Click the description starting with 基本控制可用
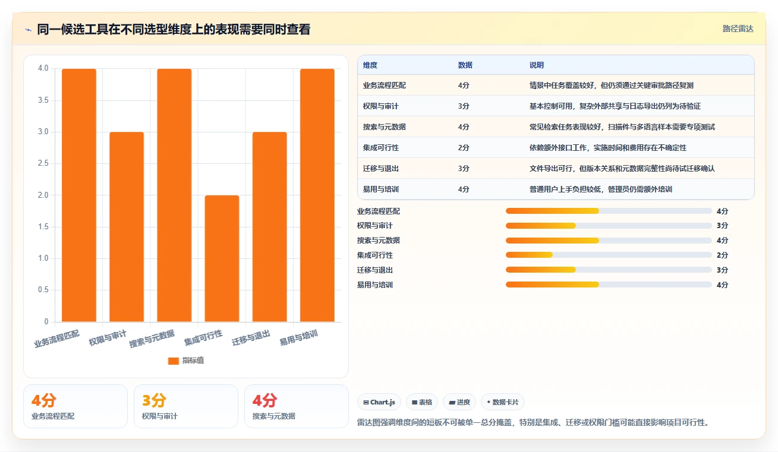This screenshot has height=452, width=778. 615,106
